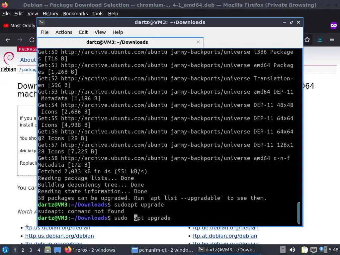
Task: Switch to virtual desktop 1
Action: pos(15,250)
